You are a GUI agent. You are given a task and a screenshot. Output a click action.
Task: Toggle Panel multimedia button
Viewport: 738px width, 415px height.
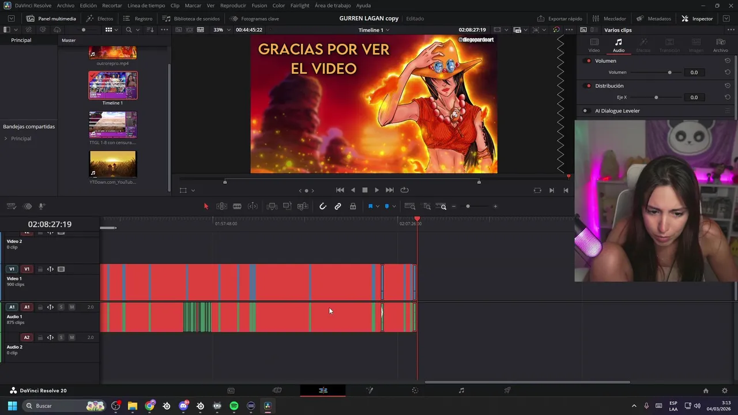click(x=51, y=18)
